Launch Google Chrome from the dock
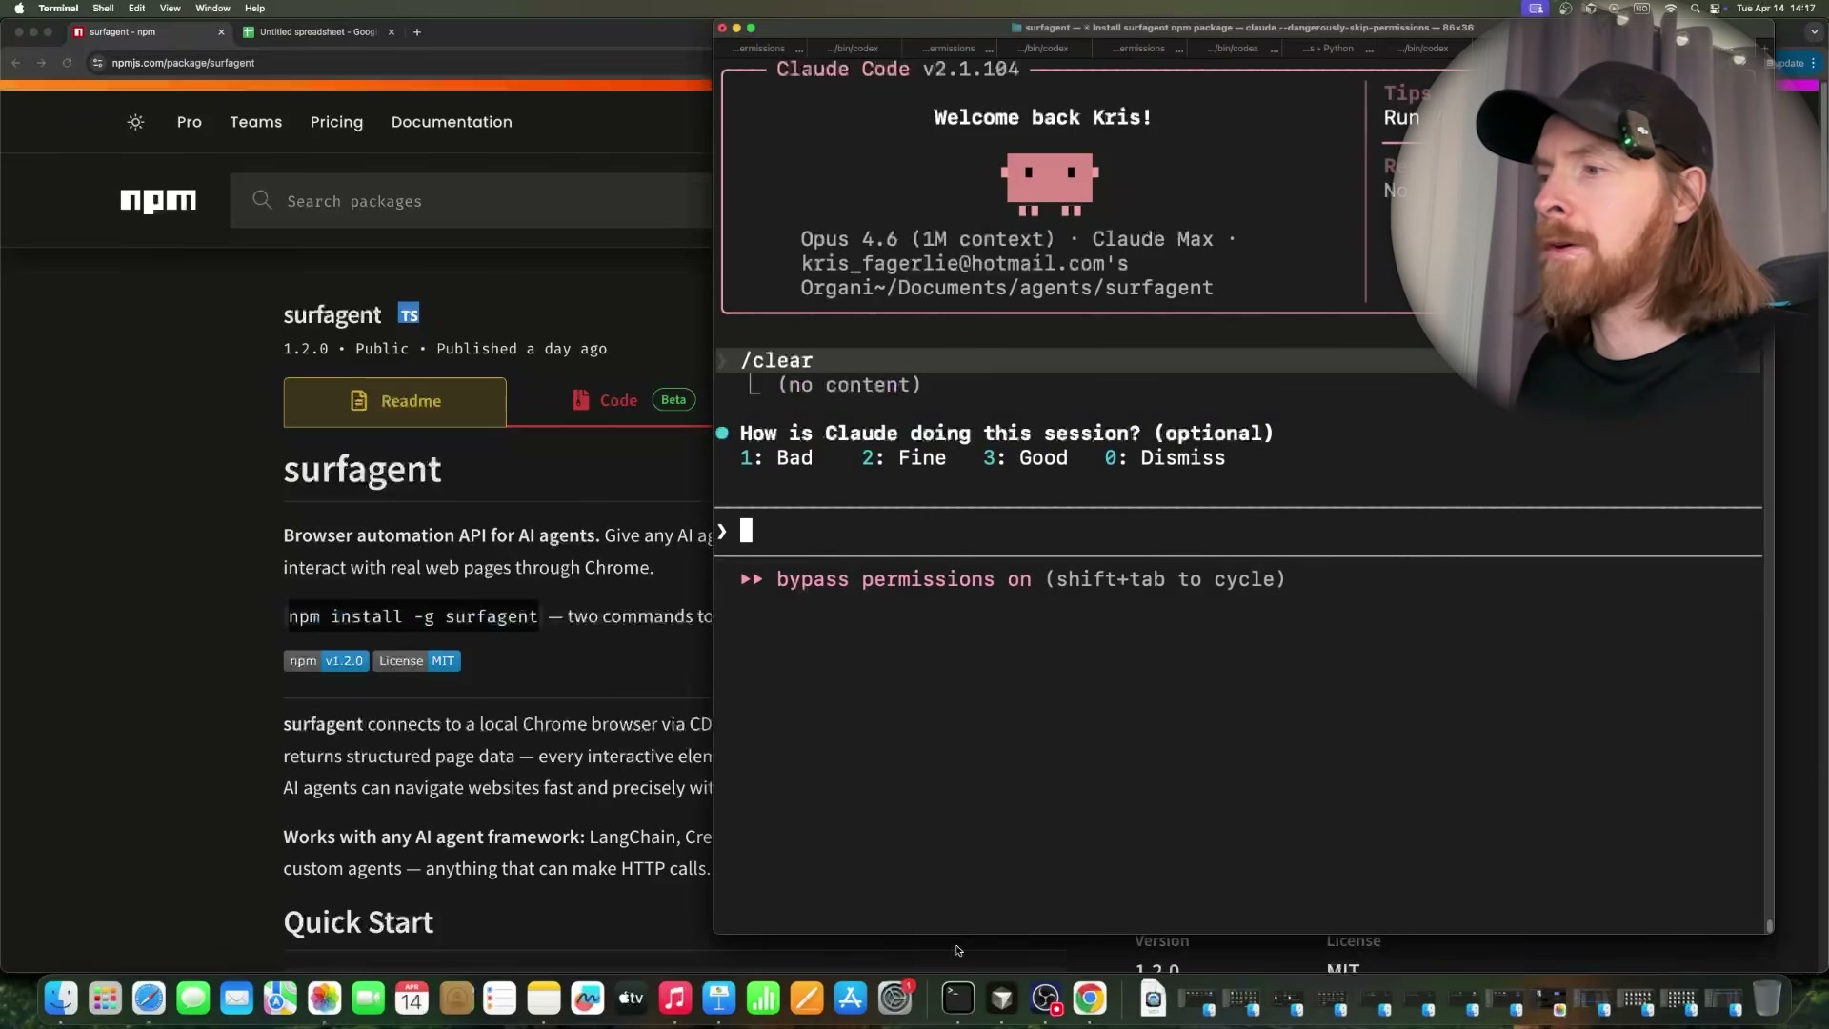Screen dimensions: 1829x1029 click(x=1091, y=999)
